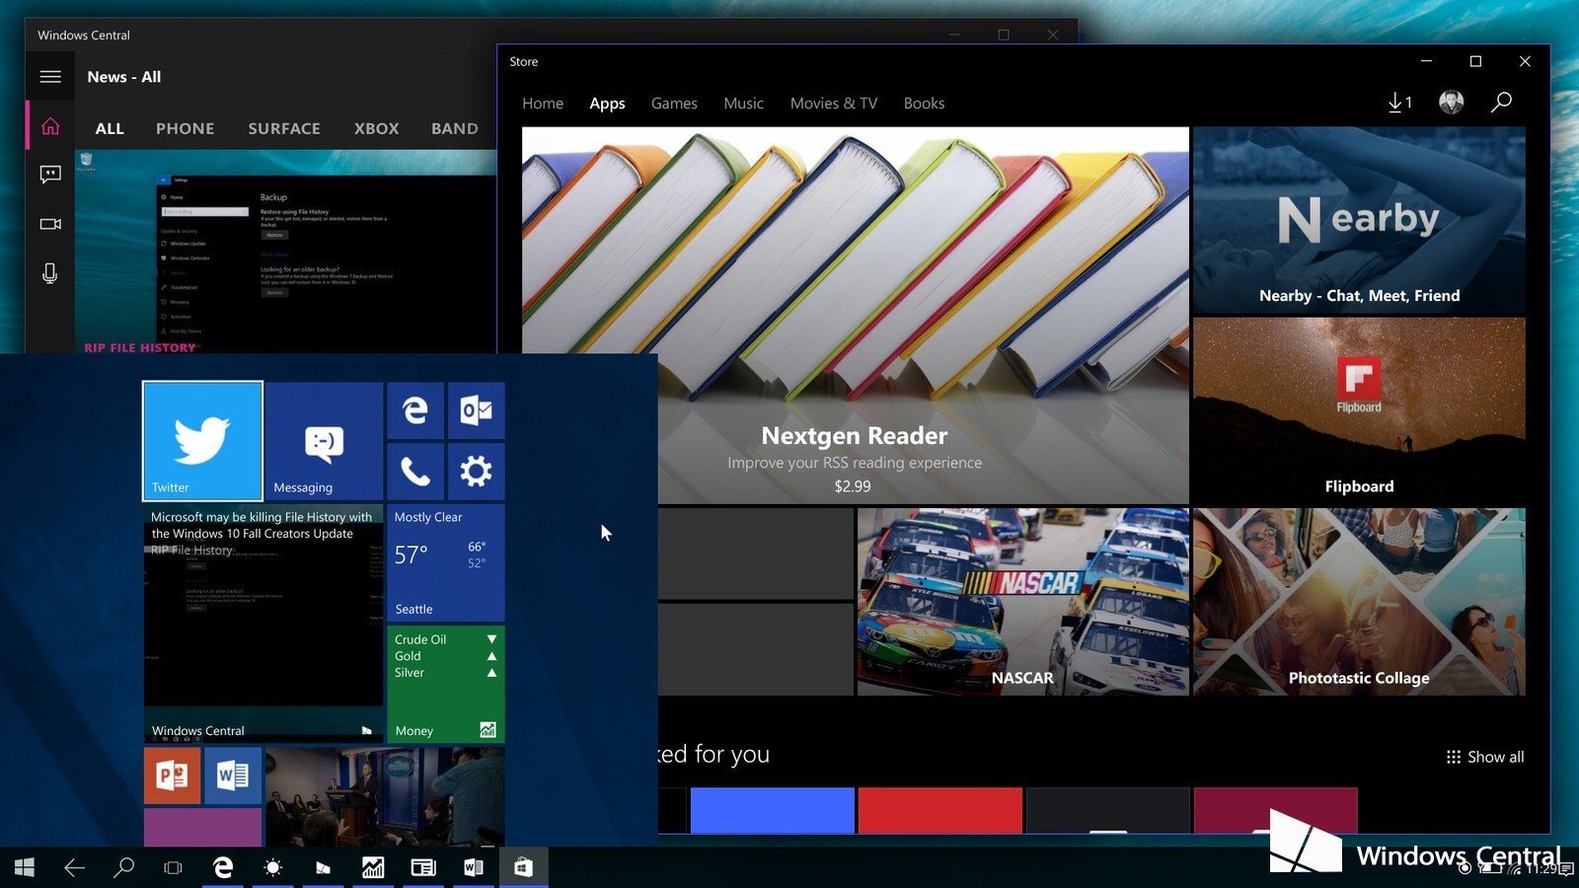Select the XBOX news category
This screenshot has height=888, width=1579.
coord(376,128)
